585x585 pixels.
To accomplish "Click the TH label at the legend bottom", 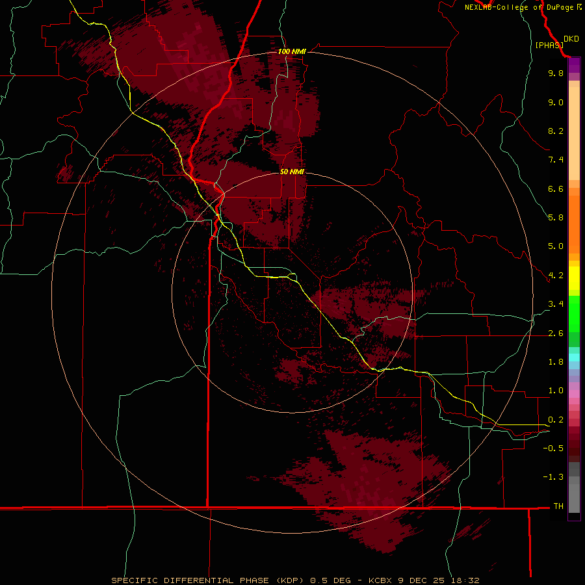I will (x=558, y=506).
